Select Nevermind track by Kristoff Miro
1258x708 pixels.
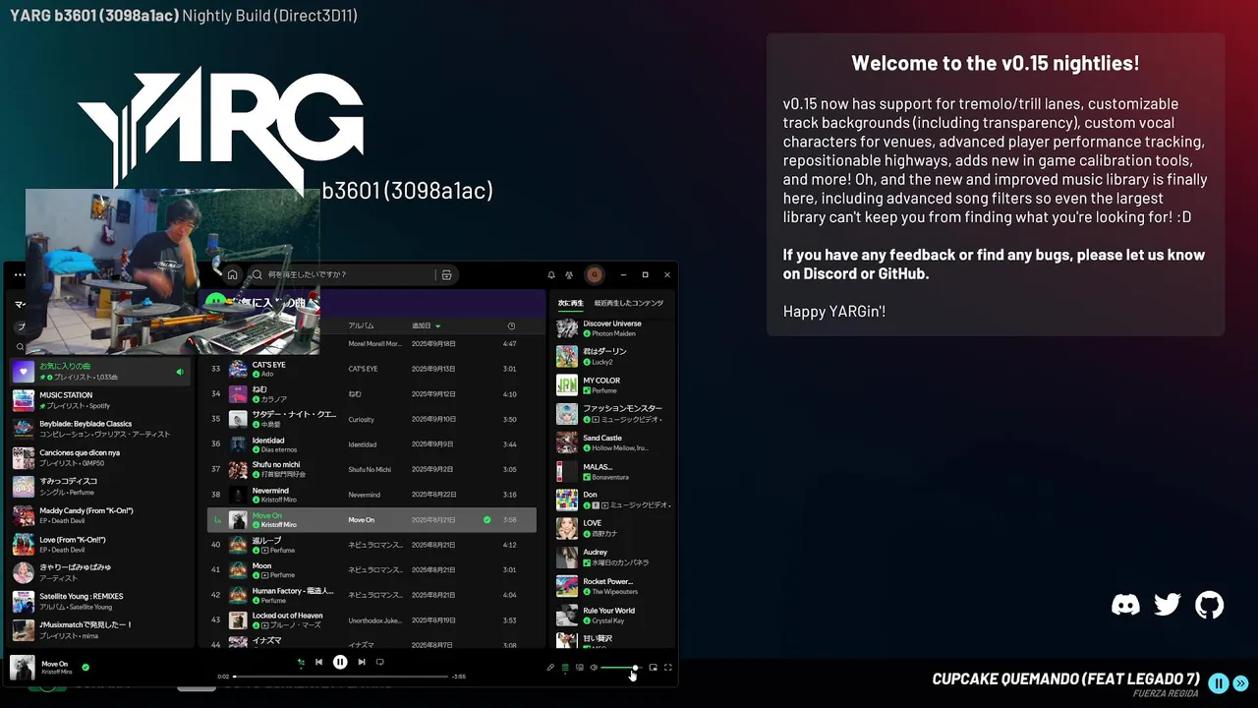(x=372, y=495)
